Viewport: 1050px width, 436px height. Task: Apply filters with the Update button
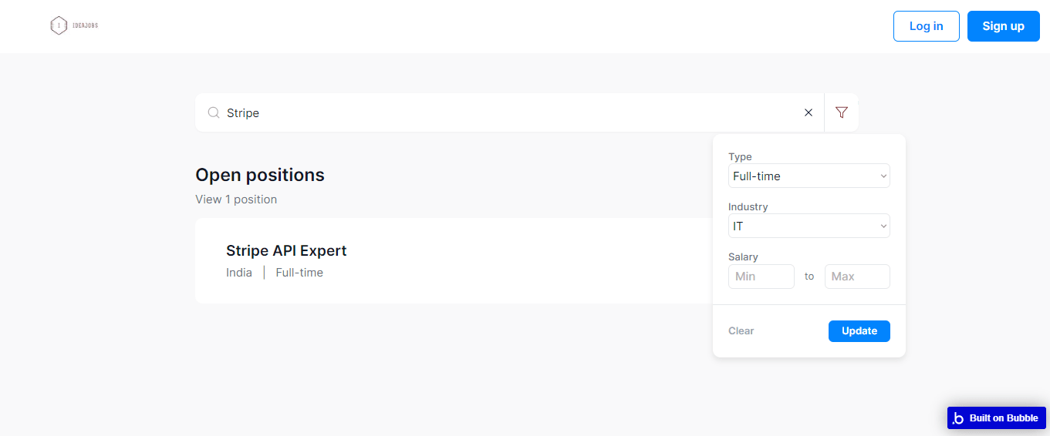point(859,331)
